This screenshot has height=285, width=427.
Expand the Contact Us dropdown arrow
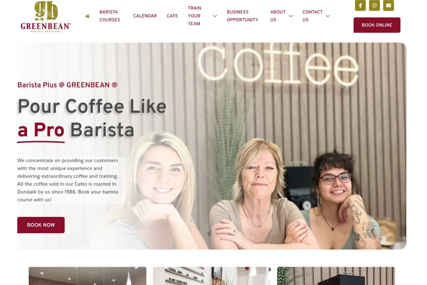[x=328, y=16]
